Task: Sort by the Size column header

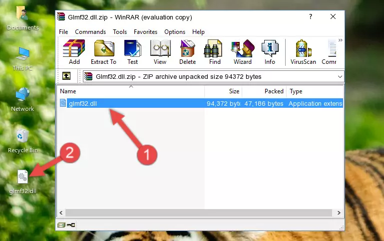Action: [223, 91]
